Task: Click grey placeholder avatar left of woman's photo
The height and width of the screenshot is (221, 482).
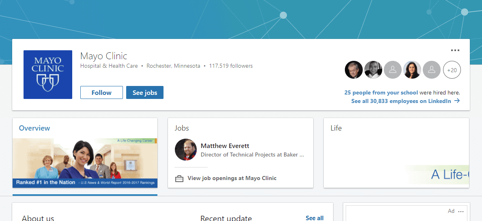Action: tap(393, 70)
